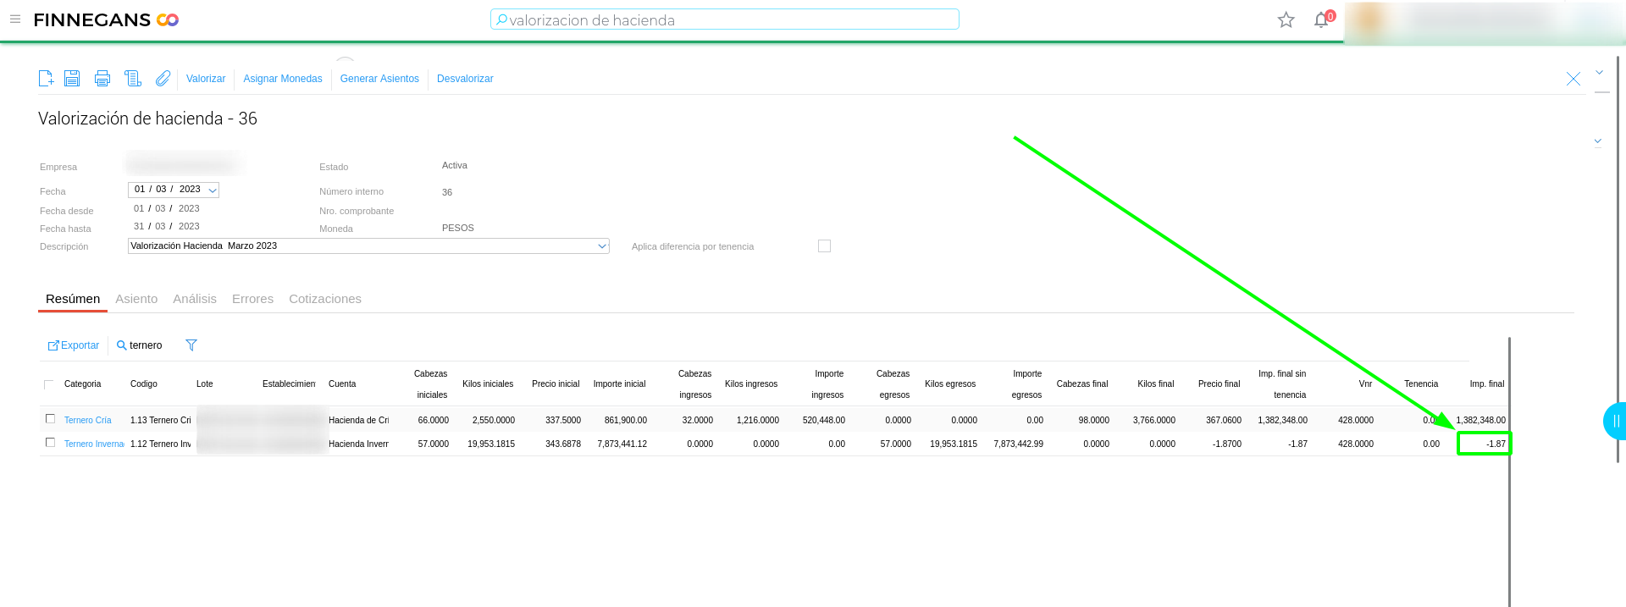Click the attachment paperclip icon
This screenshot has height=607, width=1626.
coord(163,79)
